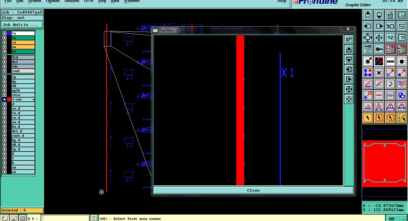Select the plain arrow selection tool
The height and width of the screenshot is (221, 408).
(x=368, y=118)
